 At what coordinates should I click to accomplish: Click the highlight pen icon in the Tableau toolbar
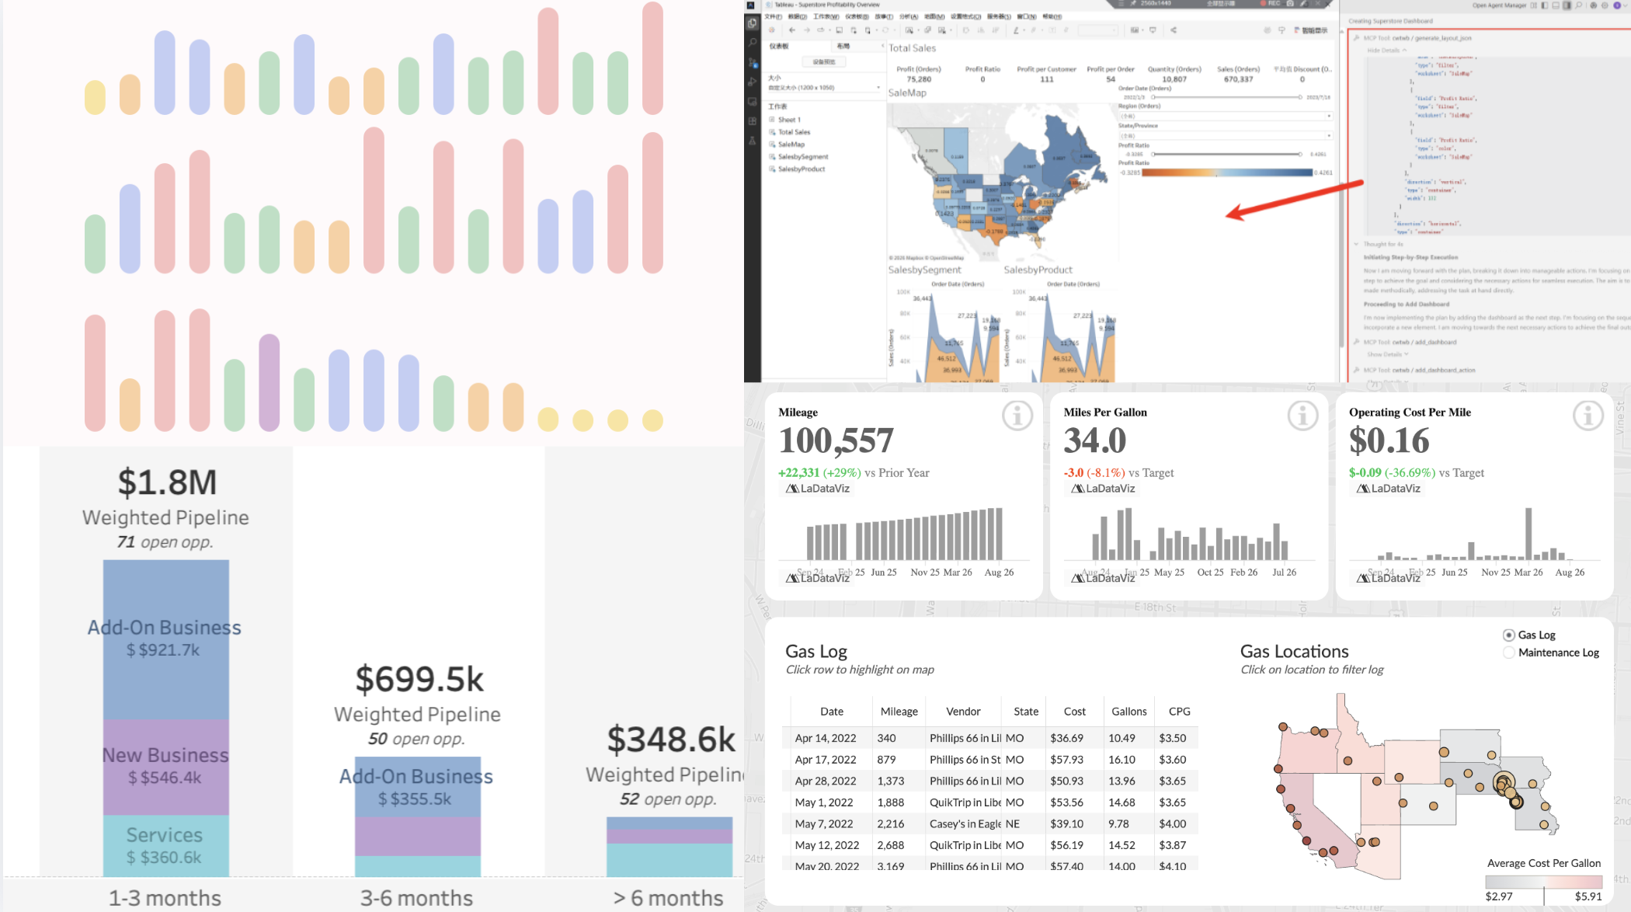pos(1016,30)
